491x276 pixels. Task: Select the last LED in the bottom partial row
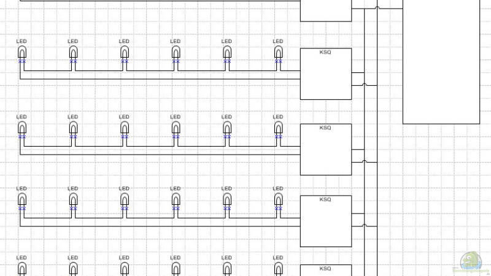(278, 269)
